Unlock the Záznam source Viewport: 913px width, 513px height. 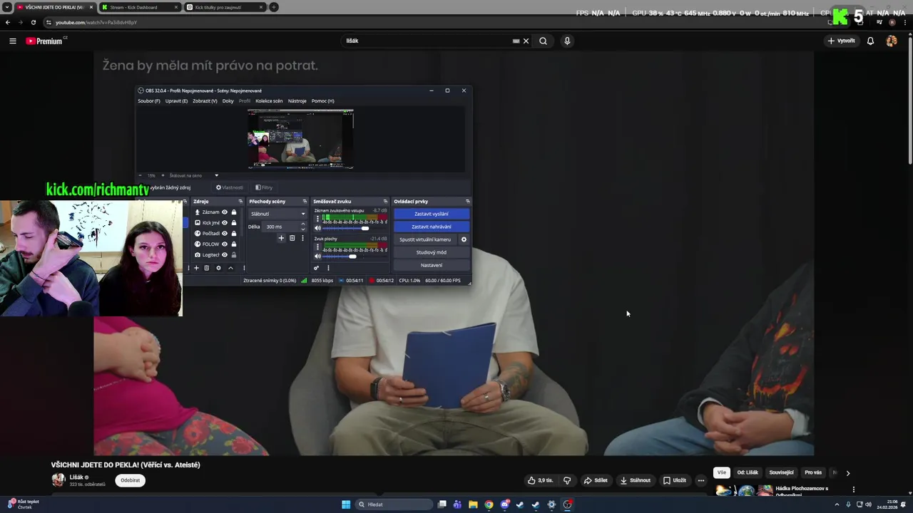(233, 212)
